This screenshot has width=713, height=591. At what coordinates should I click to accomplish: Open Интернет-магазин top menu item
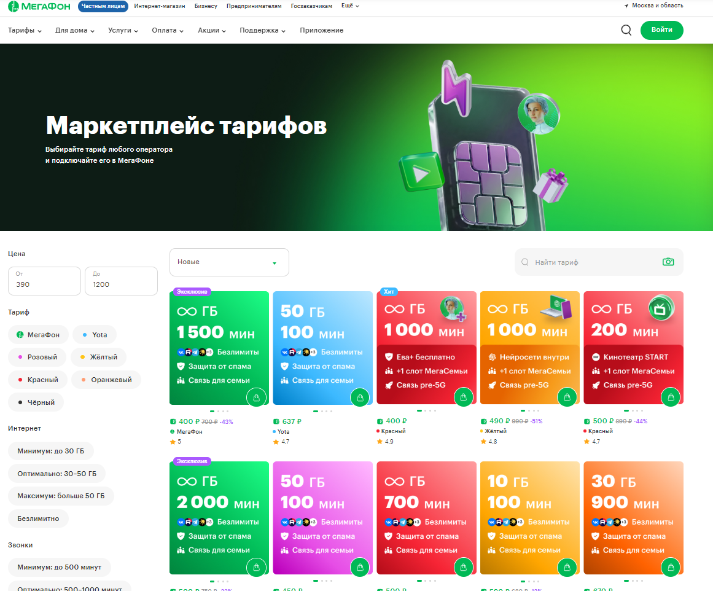point(160,6)
